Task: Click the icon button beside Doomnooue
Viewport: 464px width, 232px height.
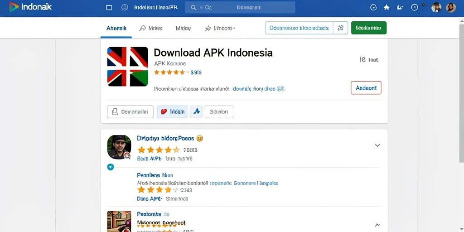Action: point(341,28)
